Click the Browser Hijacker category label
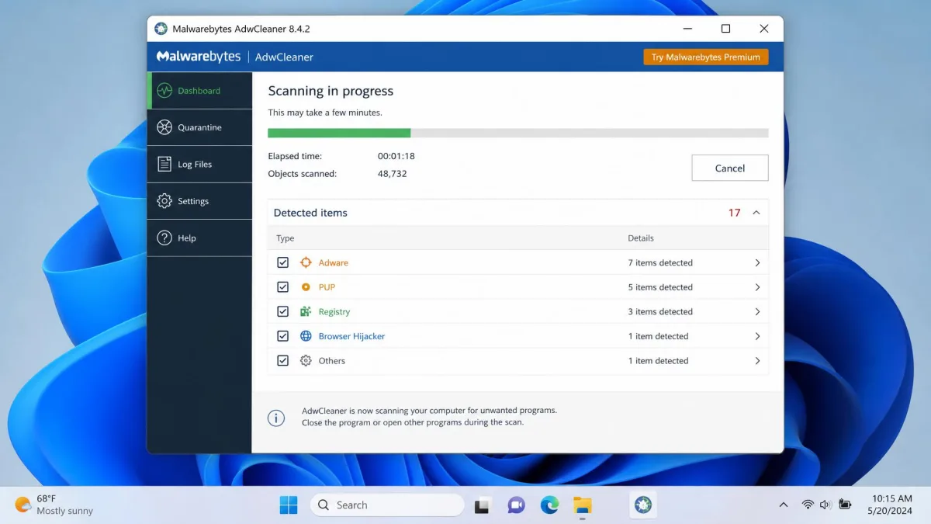This screenshot has width=931, height=524. click(351, 336)
